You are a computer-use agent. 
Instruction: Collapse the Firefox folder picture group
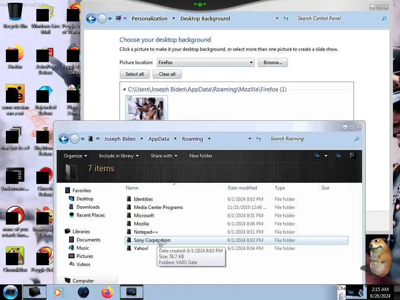(x=124, y=89)
